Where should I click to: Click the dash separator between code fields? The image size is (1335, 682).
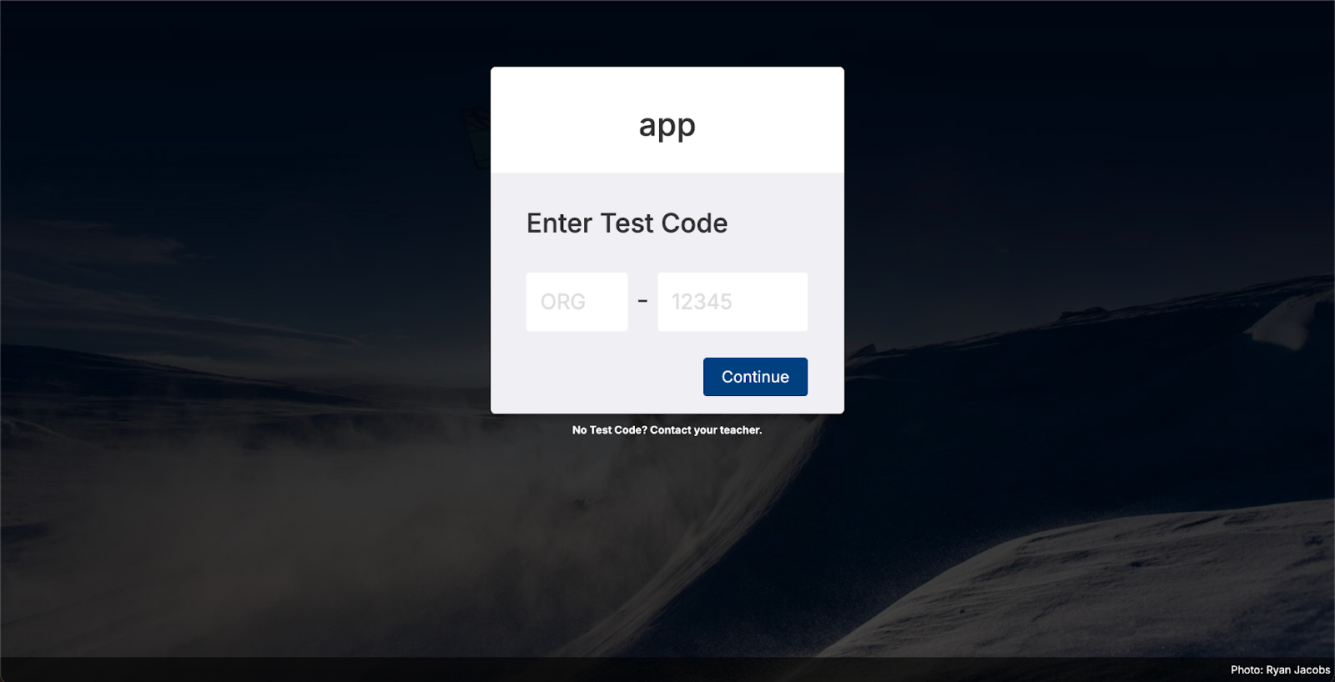click(642, 301)
